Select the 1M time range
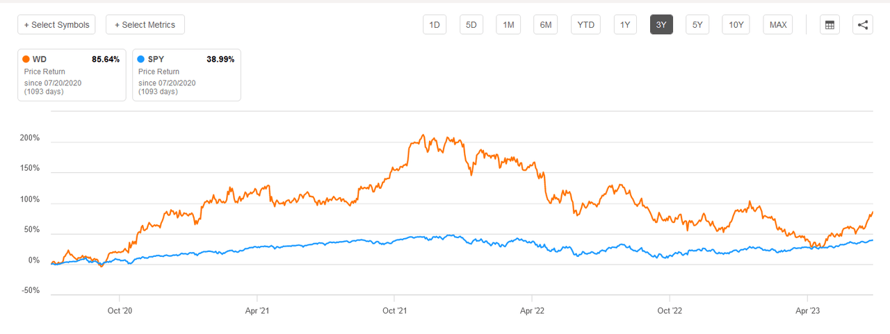 508,25
